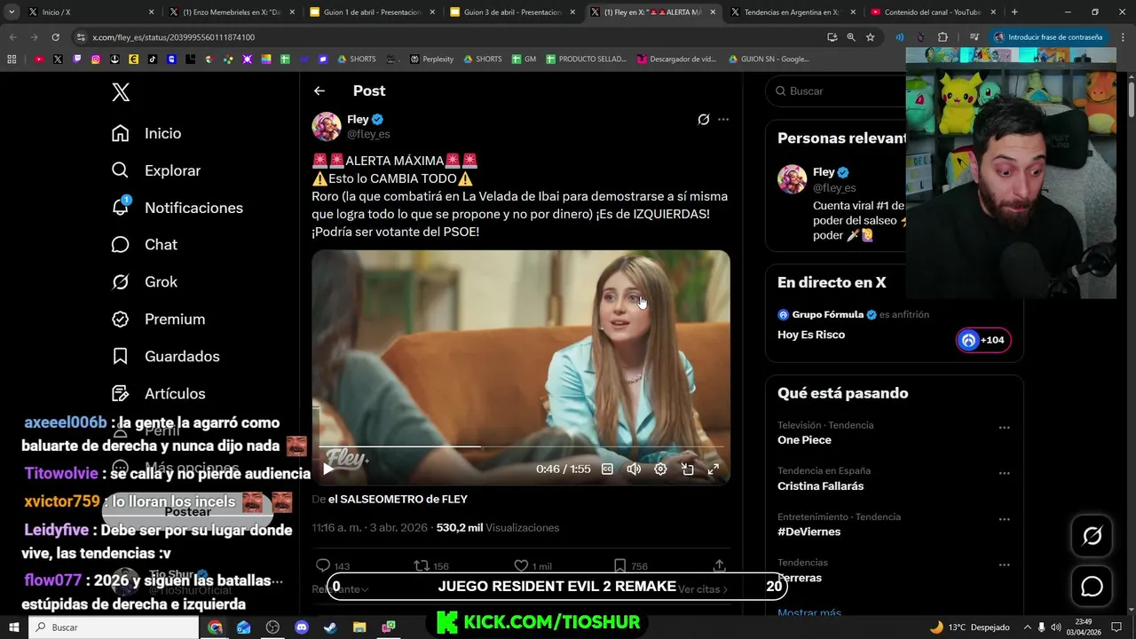Open Discord from the taskbar
The width and height of the screenshot is (1136, 639).
pos(301,627)
